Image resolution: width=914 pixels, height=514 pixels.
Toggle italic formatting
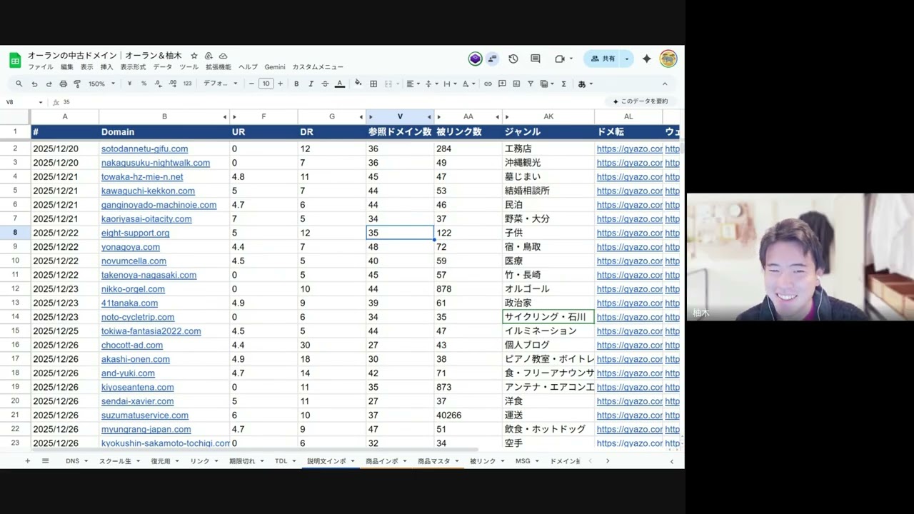click(x=311, y=84)
